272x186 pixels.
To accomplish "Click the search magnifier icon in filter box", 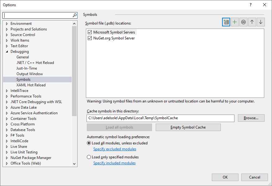I will click(74, 15).
